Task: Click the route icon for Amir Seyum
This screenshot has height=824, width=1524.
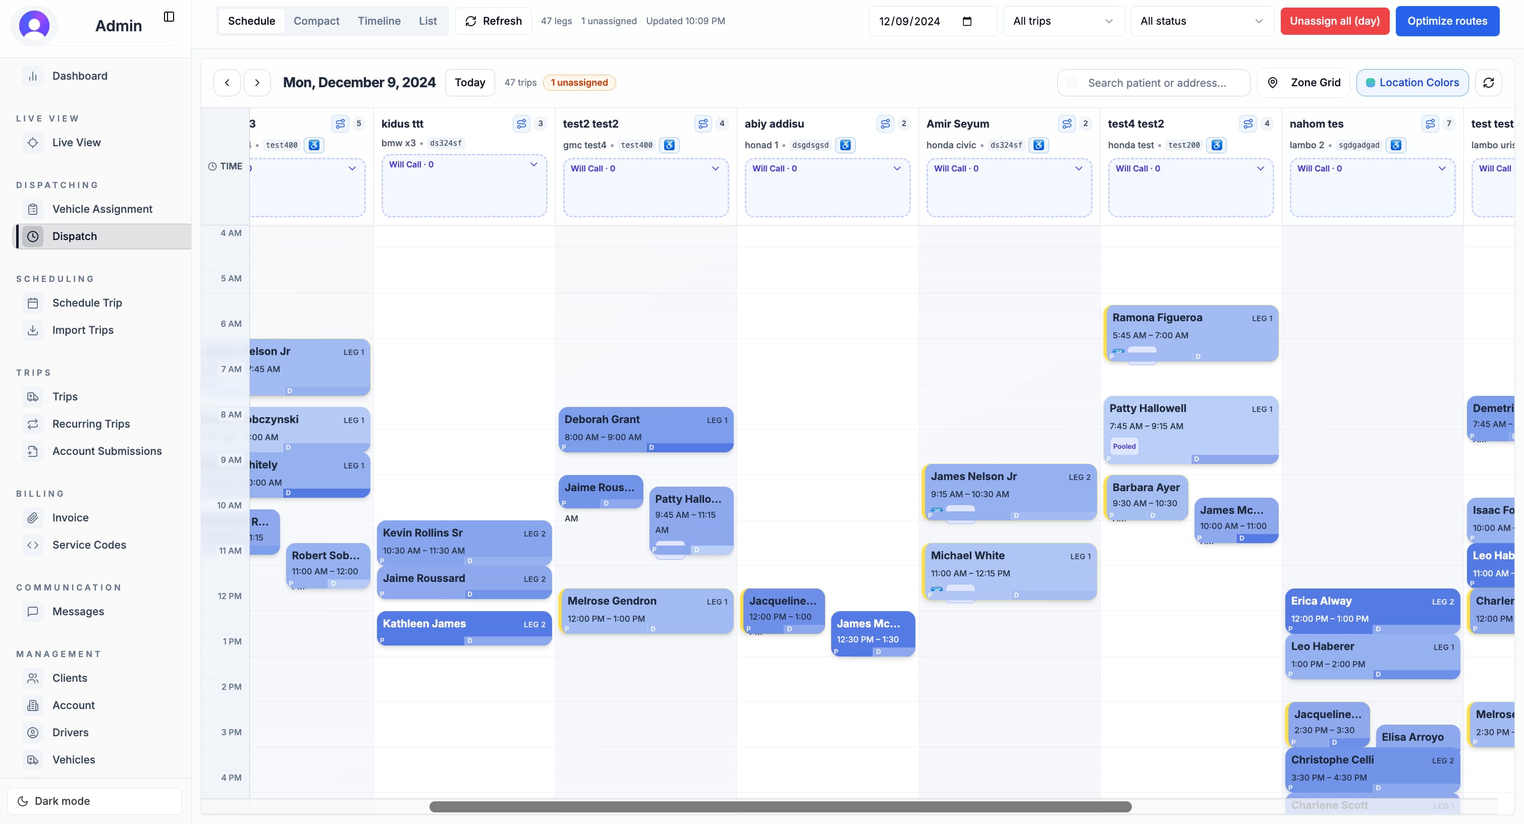Action: 1067,124
